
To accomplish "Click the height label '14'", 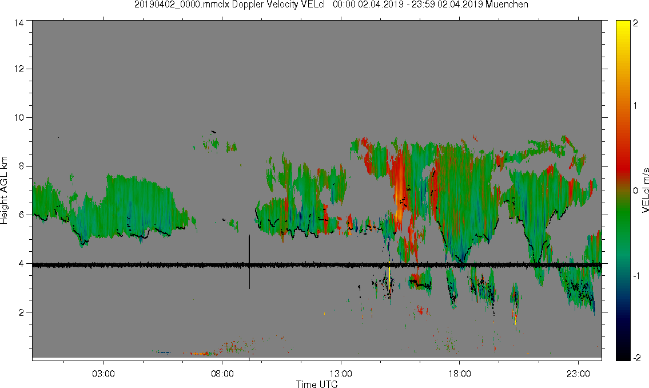I will point(19,23).
